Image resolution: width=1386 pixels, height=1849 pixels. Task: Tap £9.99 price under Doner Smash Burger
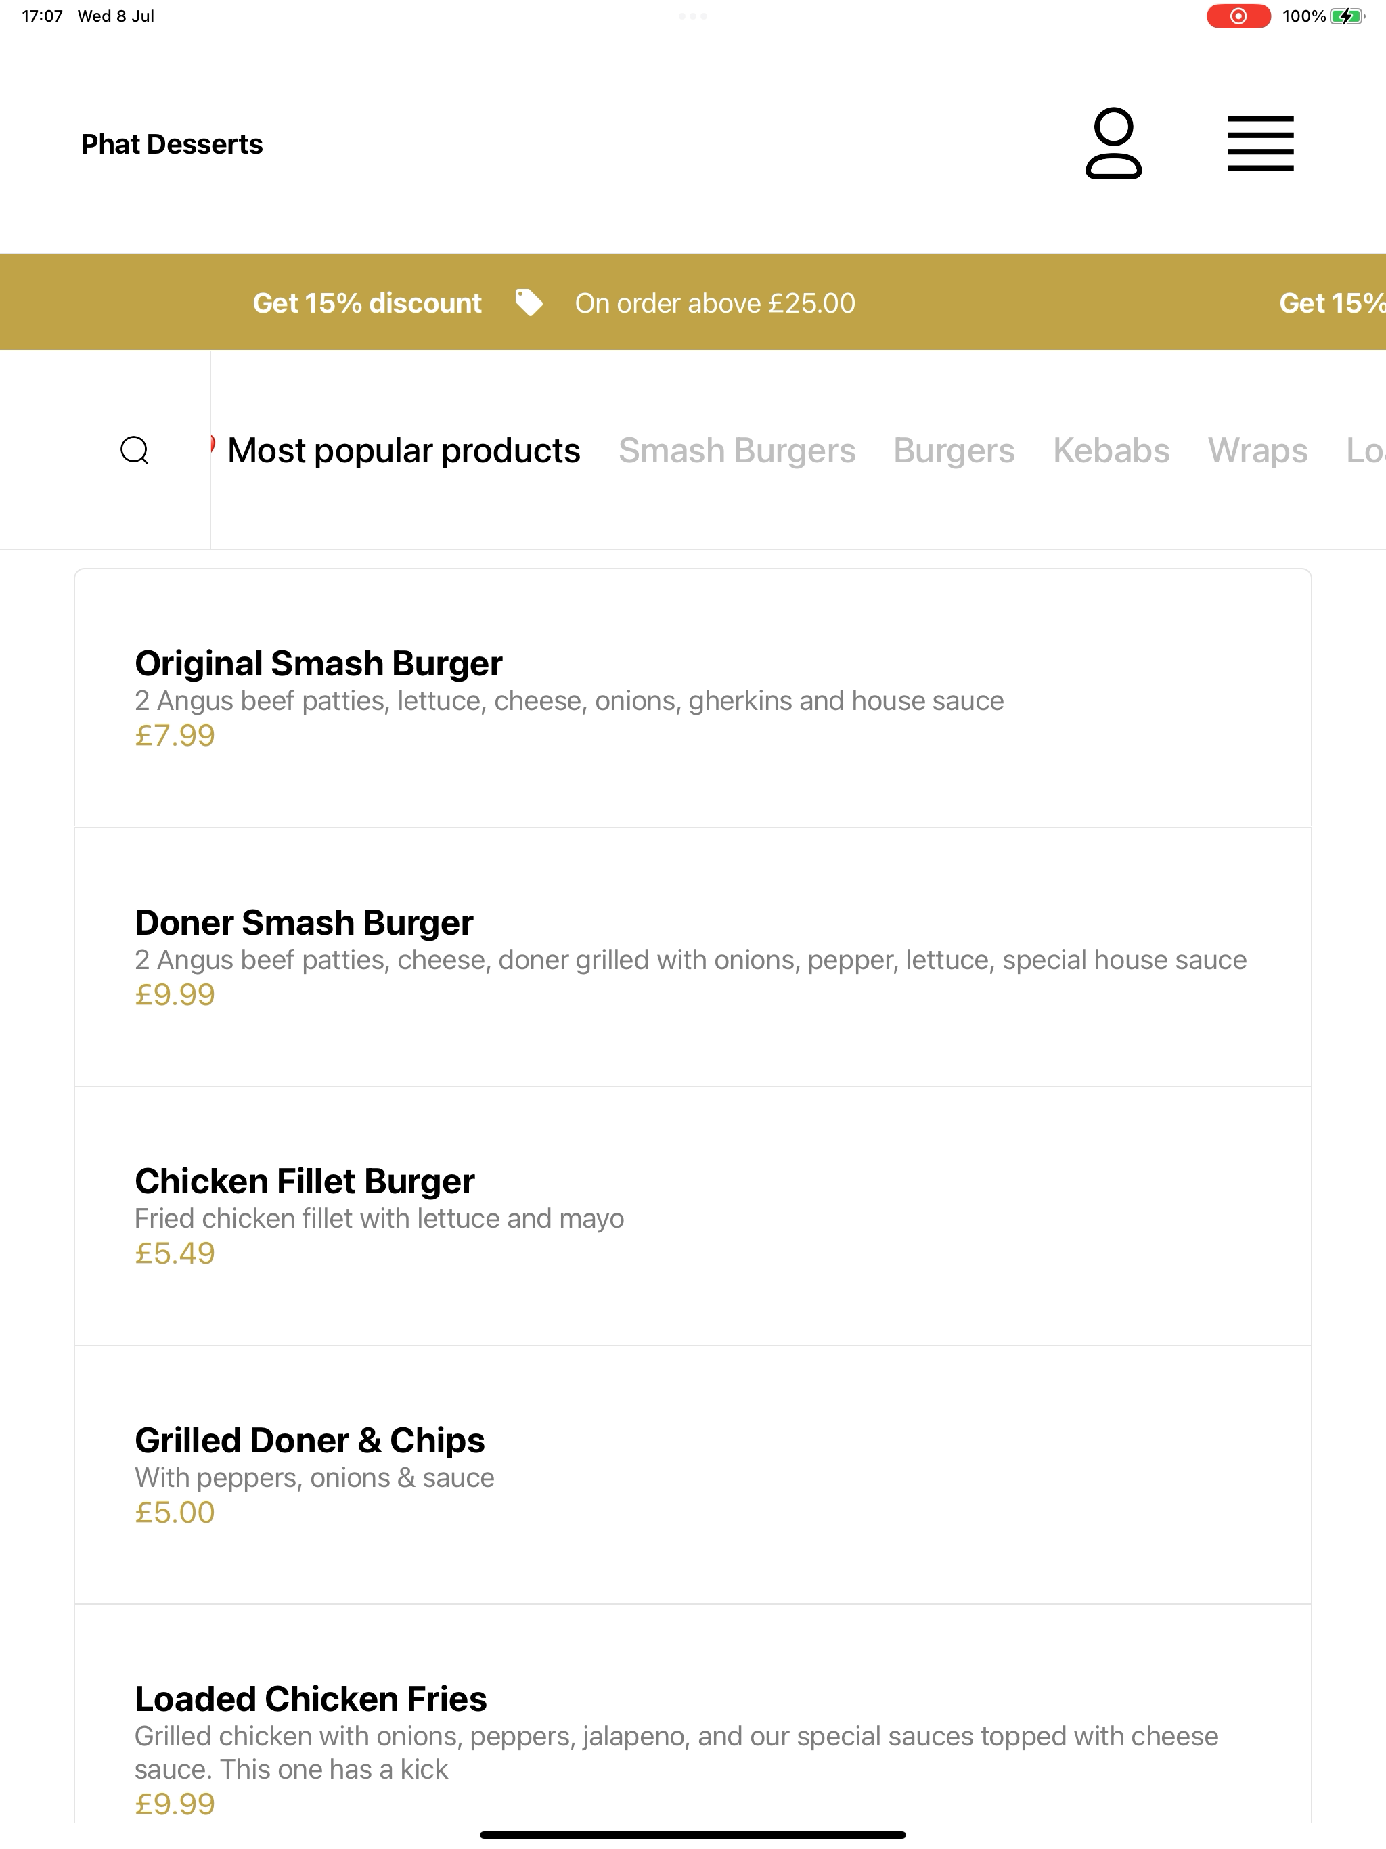click(175, 995)
